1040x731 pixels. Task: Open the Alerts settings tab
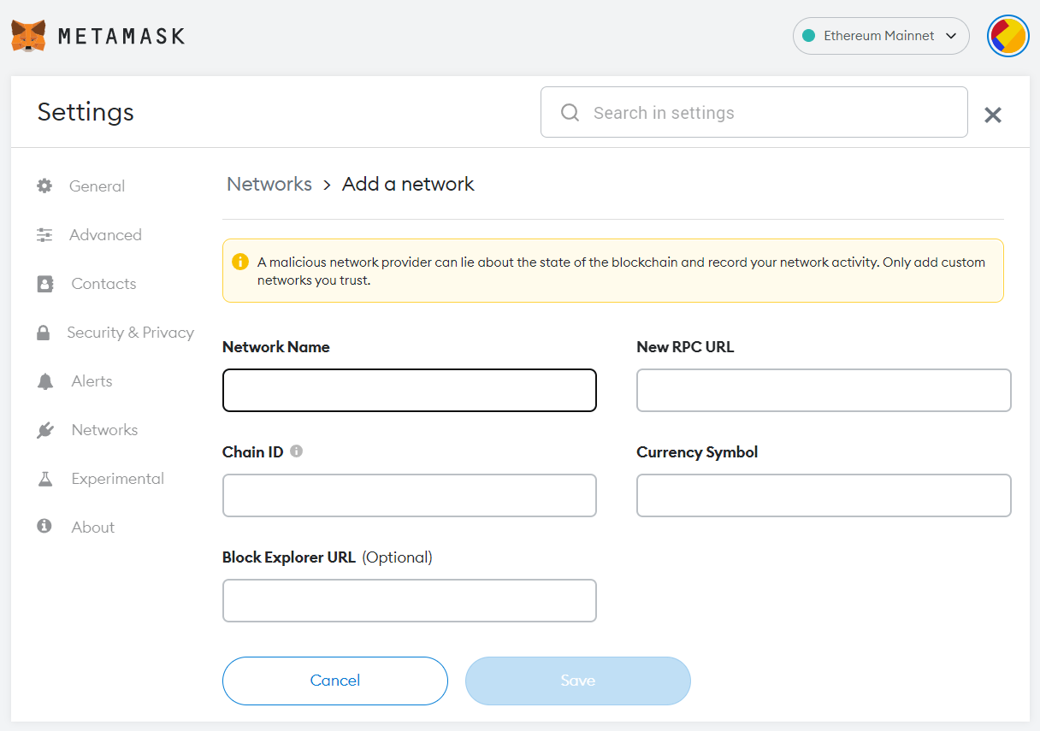92,381
